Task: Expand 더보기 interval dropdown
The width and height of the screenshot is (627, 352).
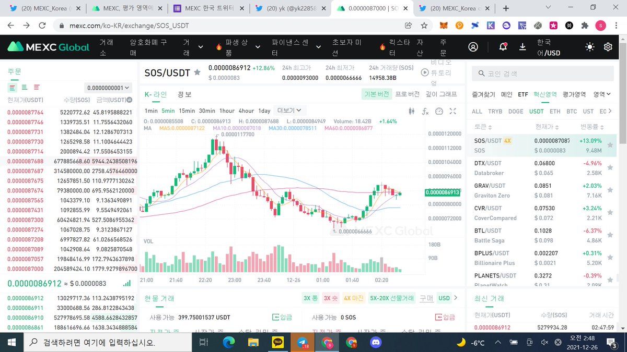Action: click(289, 111)
